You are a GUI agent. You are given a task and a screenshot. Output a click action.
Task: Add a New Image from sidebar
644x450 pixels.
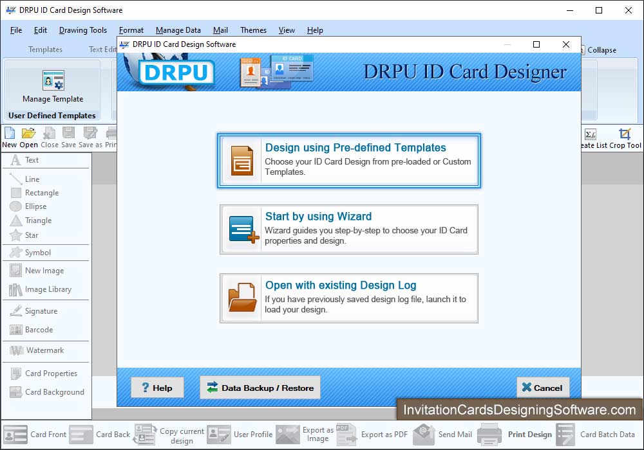(37, 271)
